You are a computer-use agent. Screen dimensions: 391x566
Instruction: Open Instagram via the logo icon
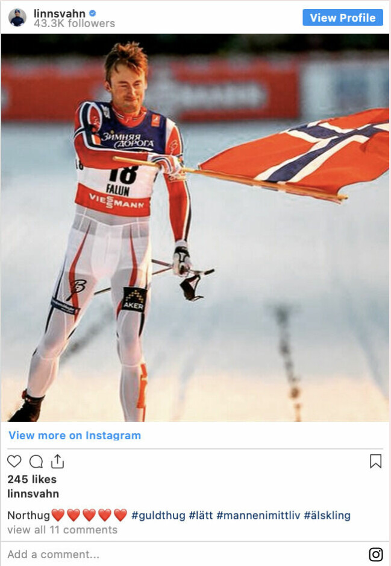[375, 555]
